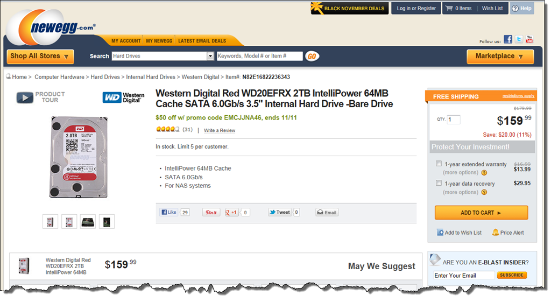Click the main hard drive product image
551x302 pixels.
(79, 157)
